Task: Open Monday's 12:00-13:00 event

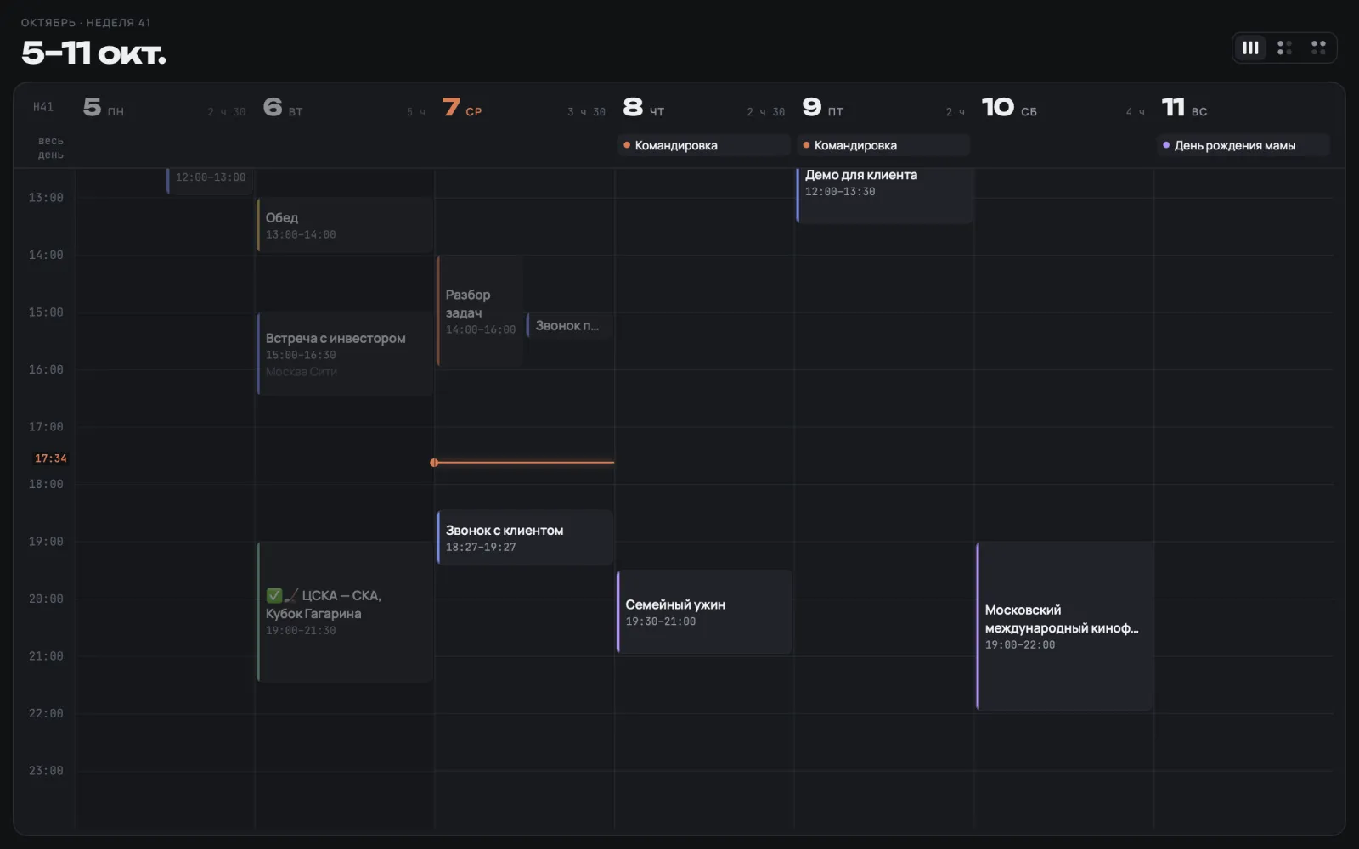Action: 211,180
